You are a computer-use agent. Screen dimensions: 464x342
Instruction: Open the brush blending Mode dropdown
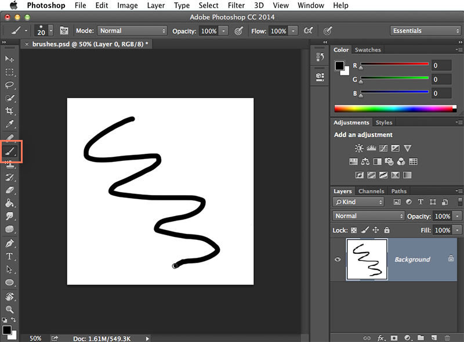coord(132,30)
